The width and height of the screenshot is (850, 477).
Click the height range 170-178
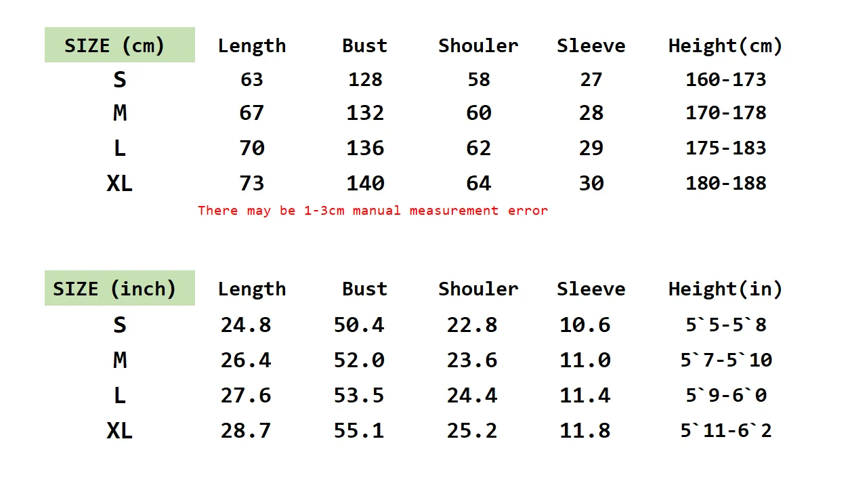point(725,112)
